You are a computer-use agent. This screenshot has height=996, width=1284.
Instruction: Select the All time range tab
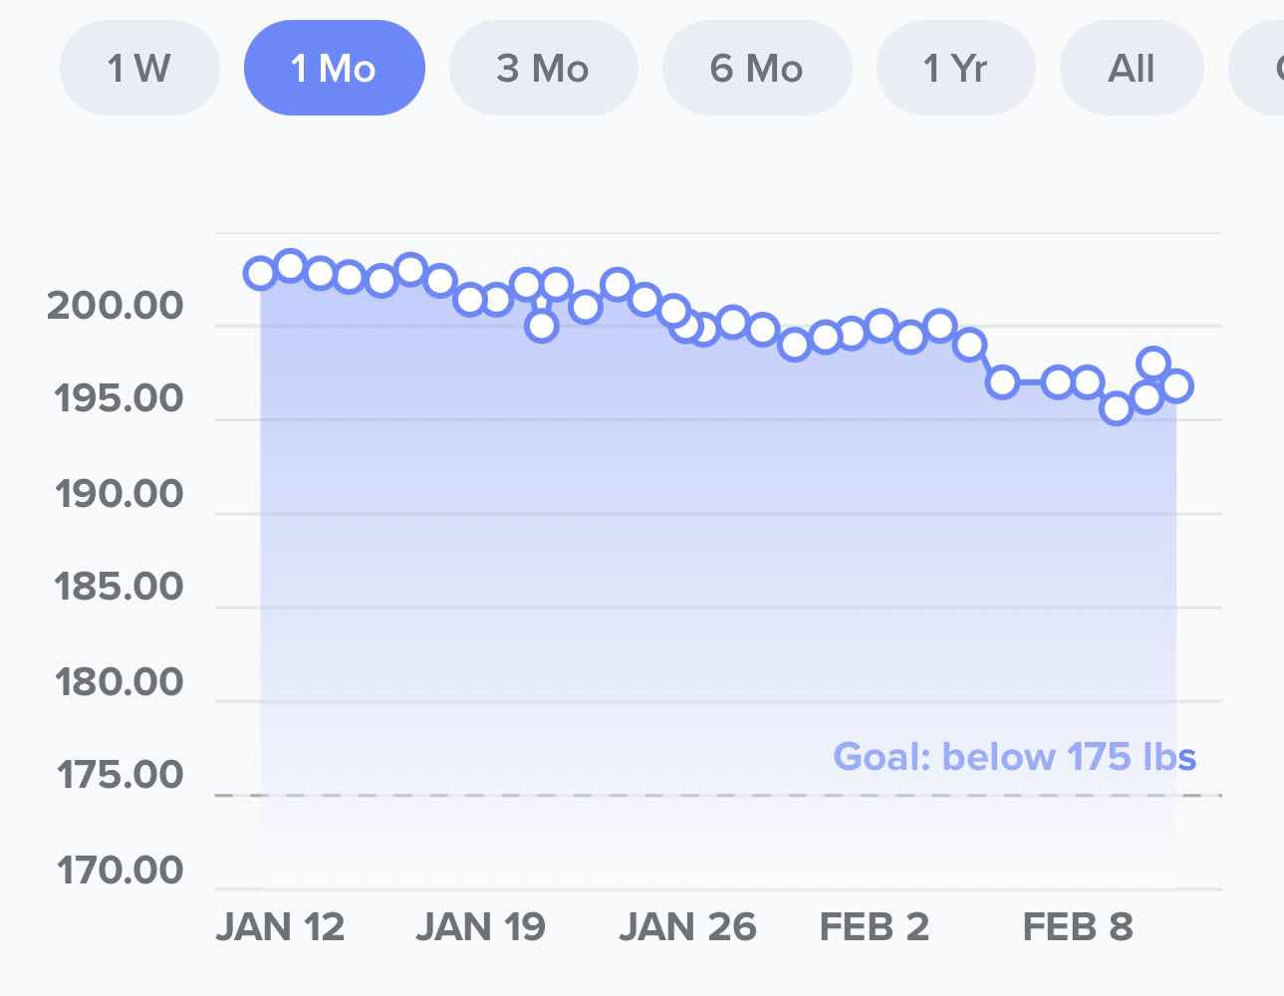click(x=1131, y=69)
